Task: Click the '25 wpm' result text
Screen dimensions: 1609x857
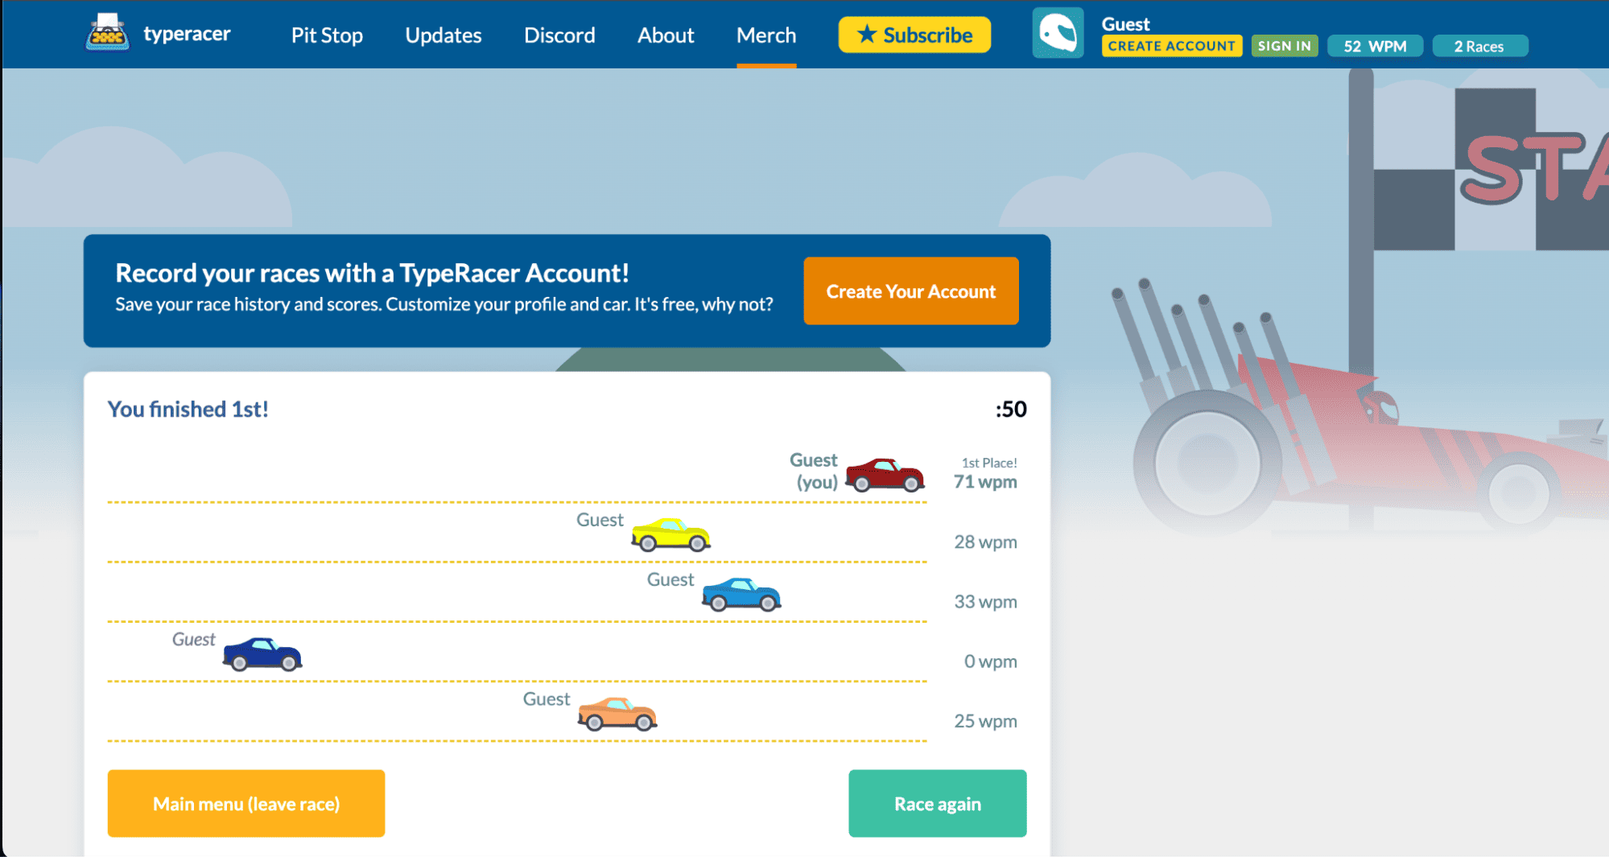Action: tap(985, 720)
